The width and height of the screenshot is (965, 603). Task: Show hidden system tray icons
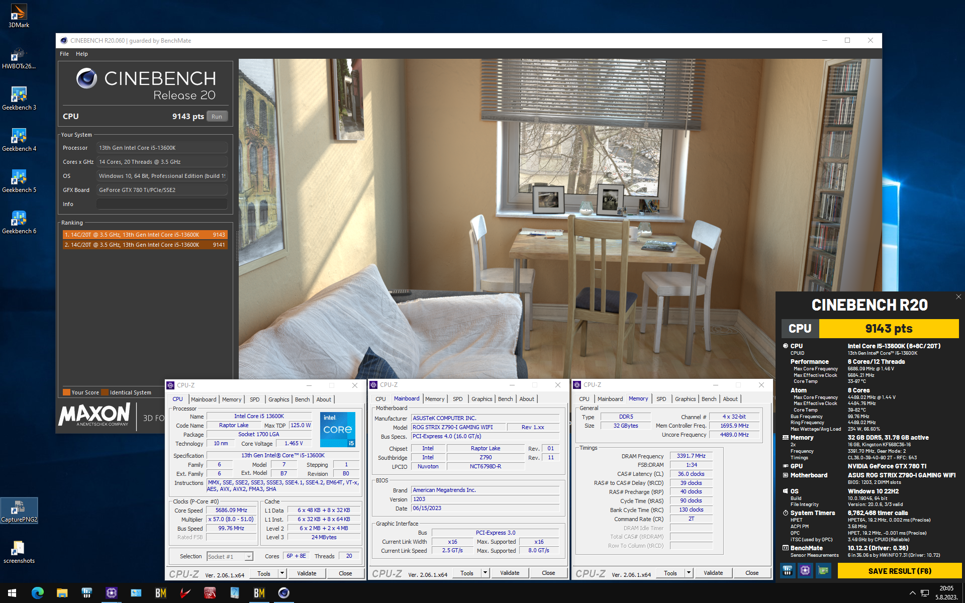pyautogui.click(x=912, y=593)
